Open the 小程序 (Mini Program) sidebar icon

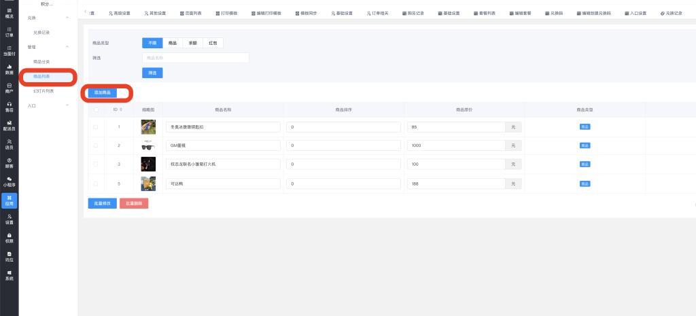coord(9,181)
